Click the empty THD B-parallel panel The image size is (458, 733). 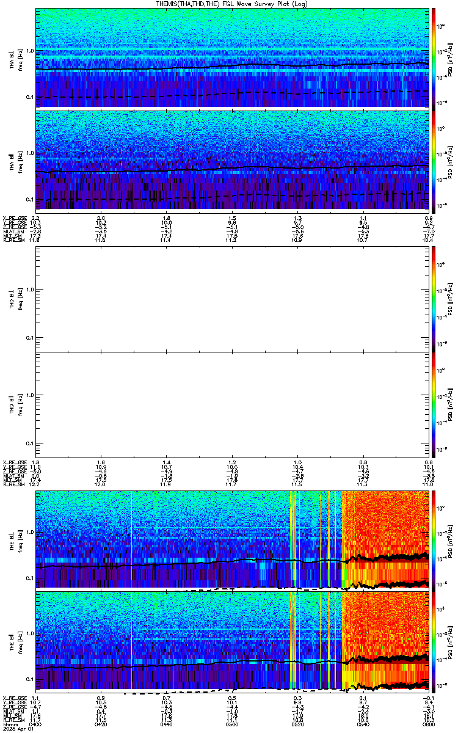tap(232, 404)
